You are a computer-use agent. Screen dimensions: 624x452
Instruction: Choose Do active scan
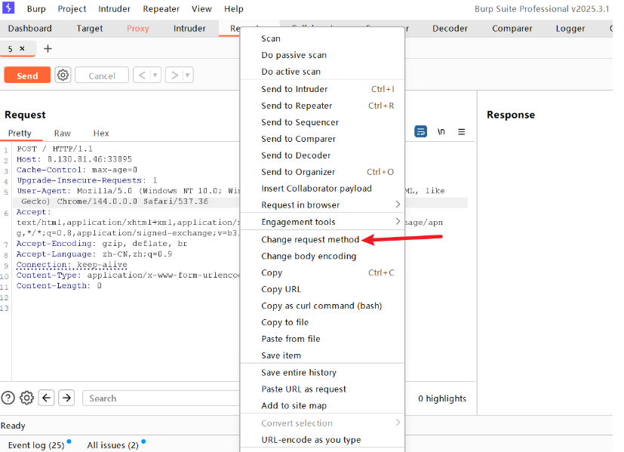pos(322,72)
